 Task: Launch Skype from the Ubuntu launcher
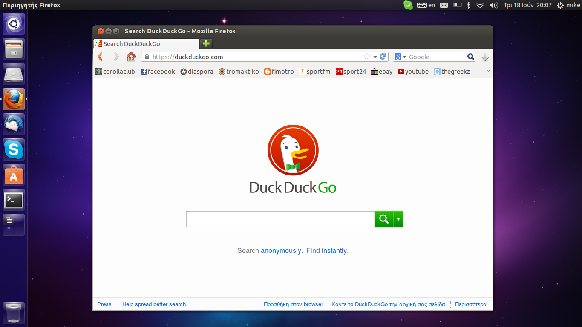click(x=14, y=149)
